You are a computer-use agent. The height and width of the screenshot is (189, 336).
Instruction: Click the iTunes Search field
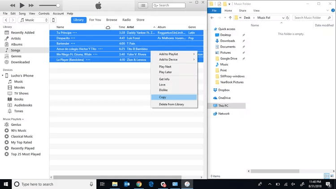point(170,5)
